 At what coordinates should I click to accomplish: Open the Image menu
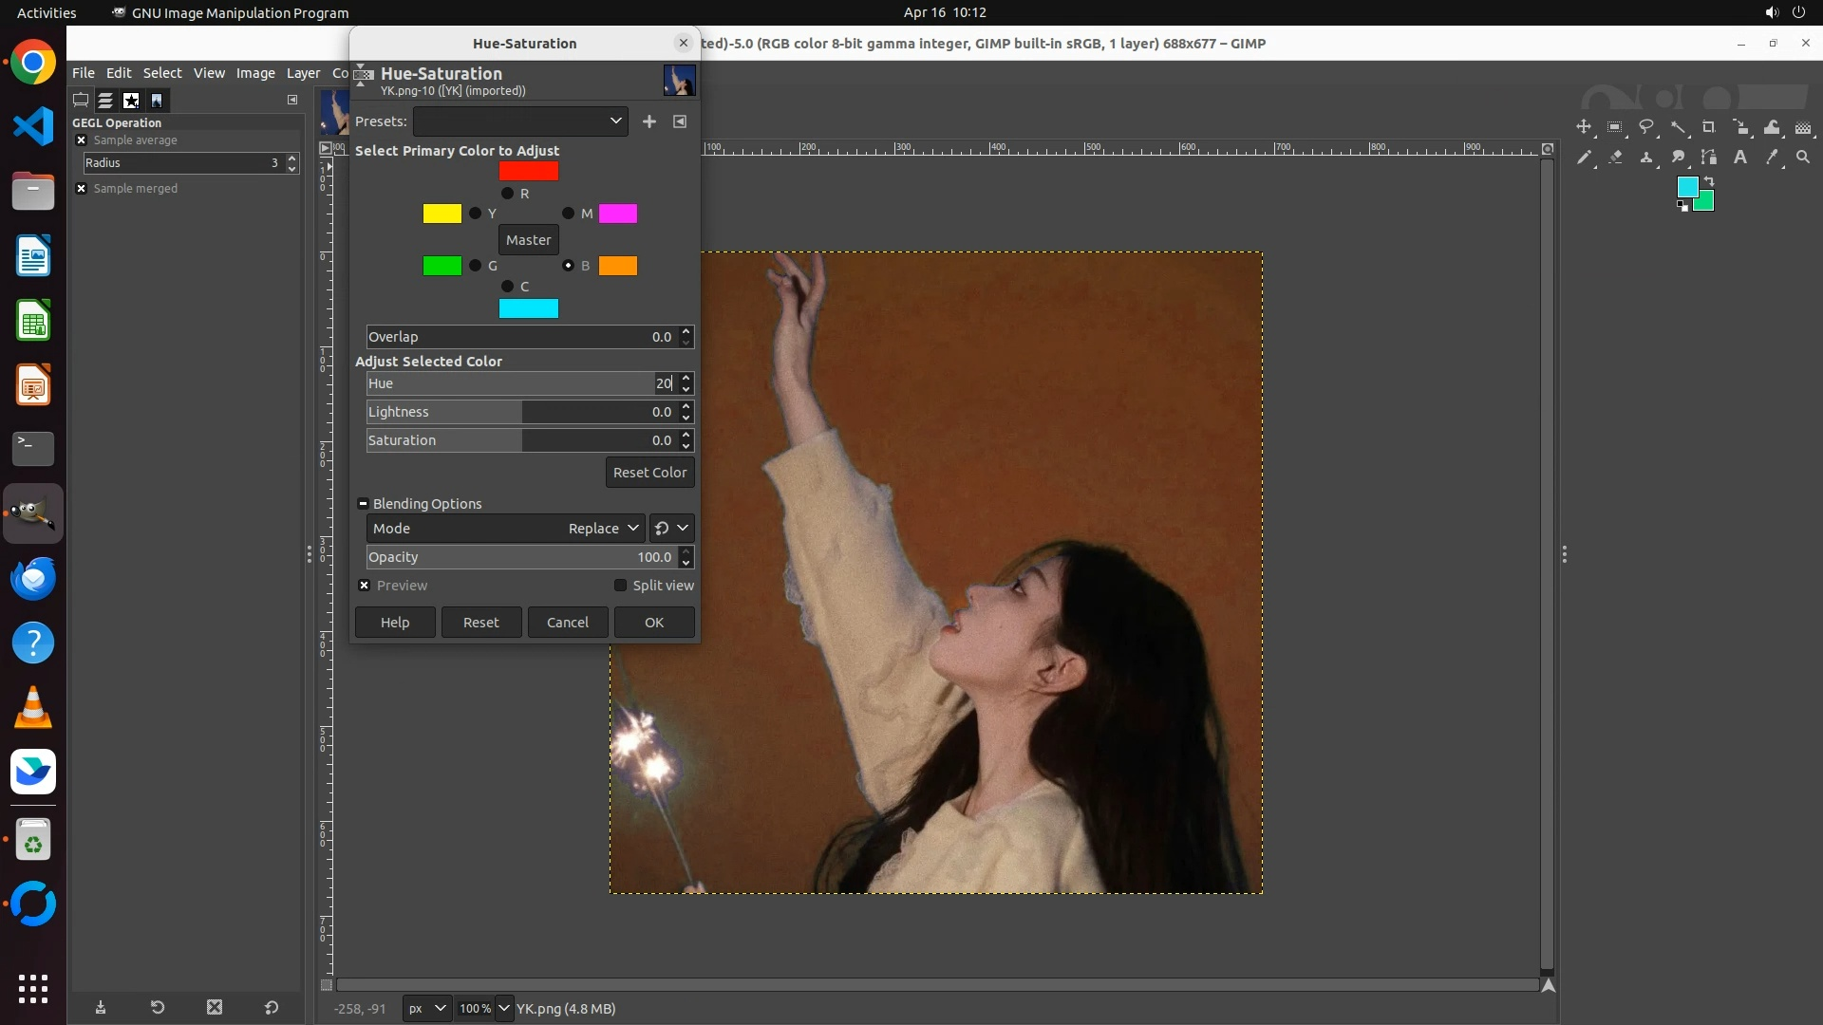point(255,73)
